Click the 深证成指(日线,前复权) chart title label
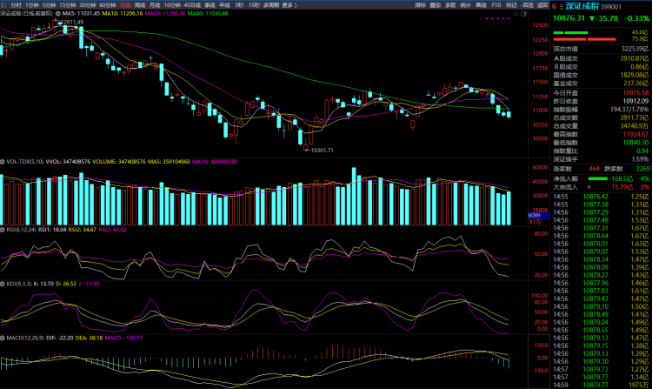This screenshot has height=389, width=652. coord(26,14)
